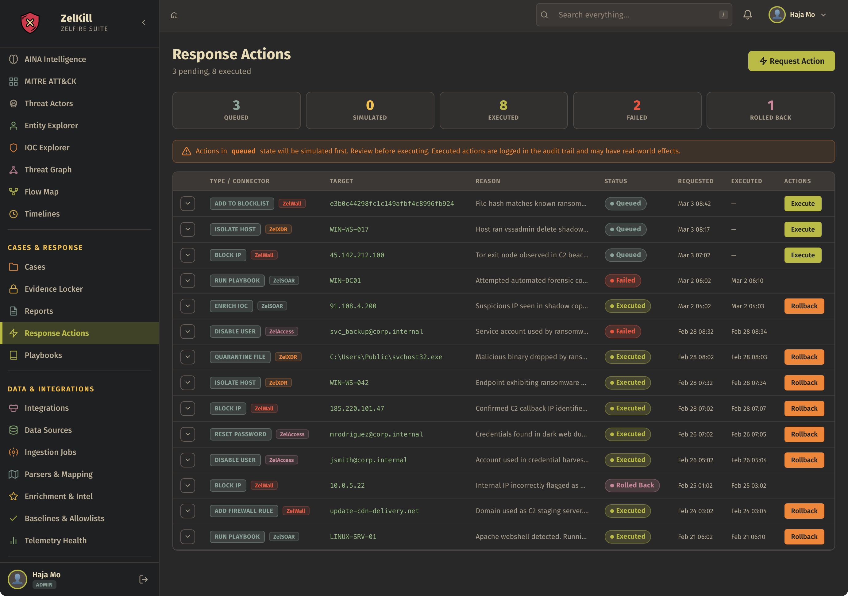Expand the ADD TO BLOCKLIST row details
Screen dimensions: 848x596
click(x=188, y=203)
